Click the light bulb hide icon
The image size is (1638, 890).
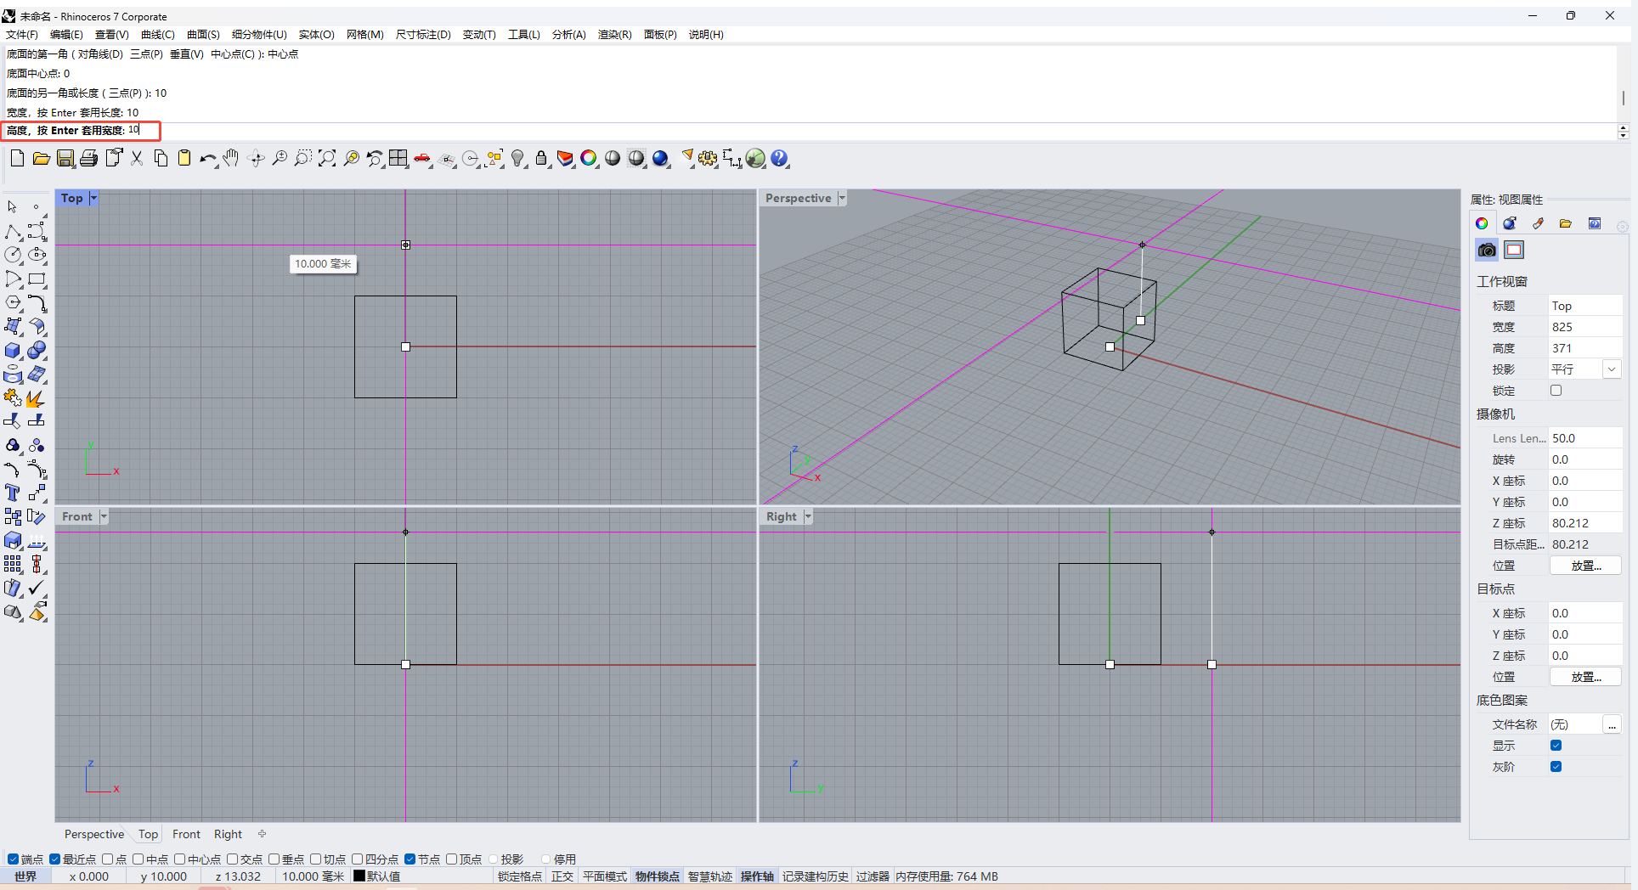click(517, 158)
